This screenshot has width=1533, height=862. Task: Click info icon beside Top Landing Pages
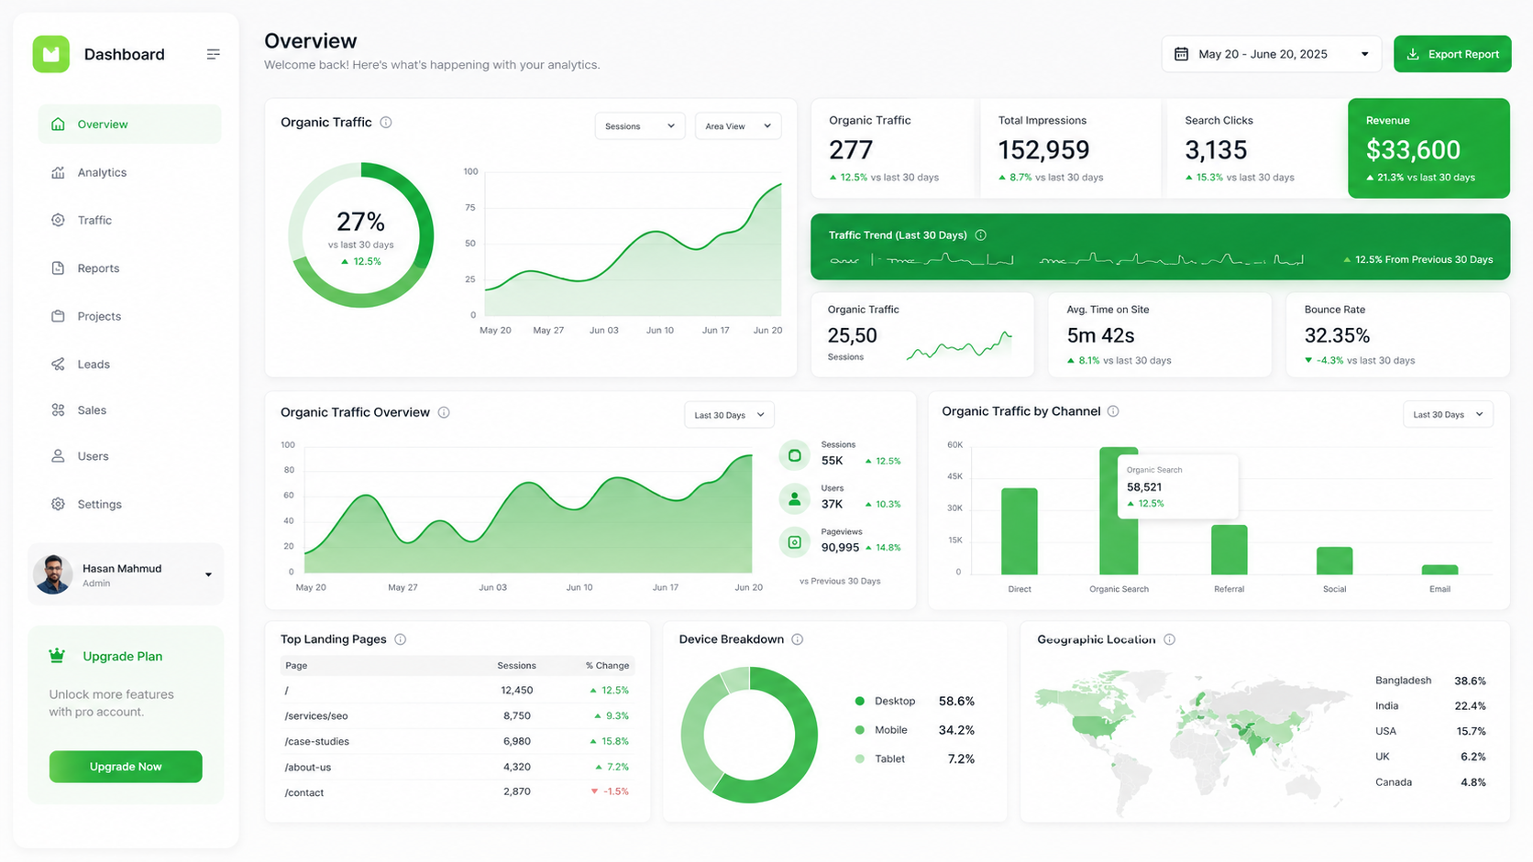400,639
